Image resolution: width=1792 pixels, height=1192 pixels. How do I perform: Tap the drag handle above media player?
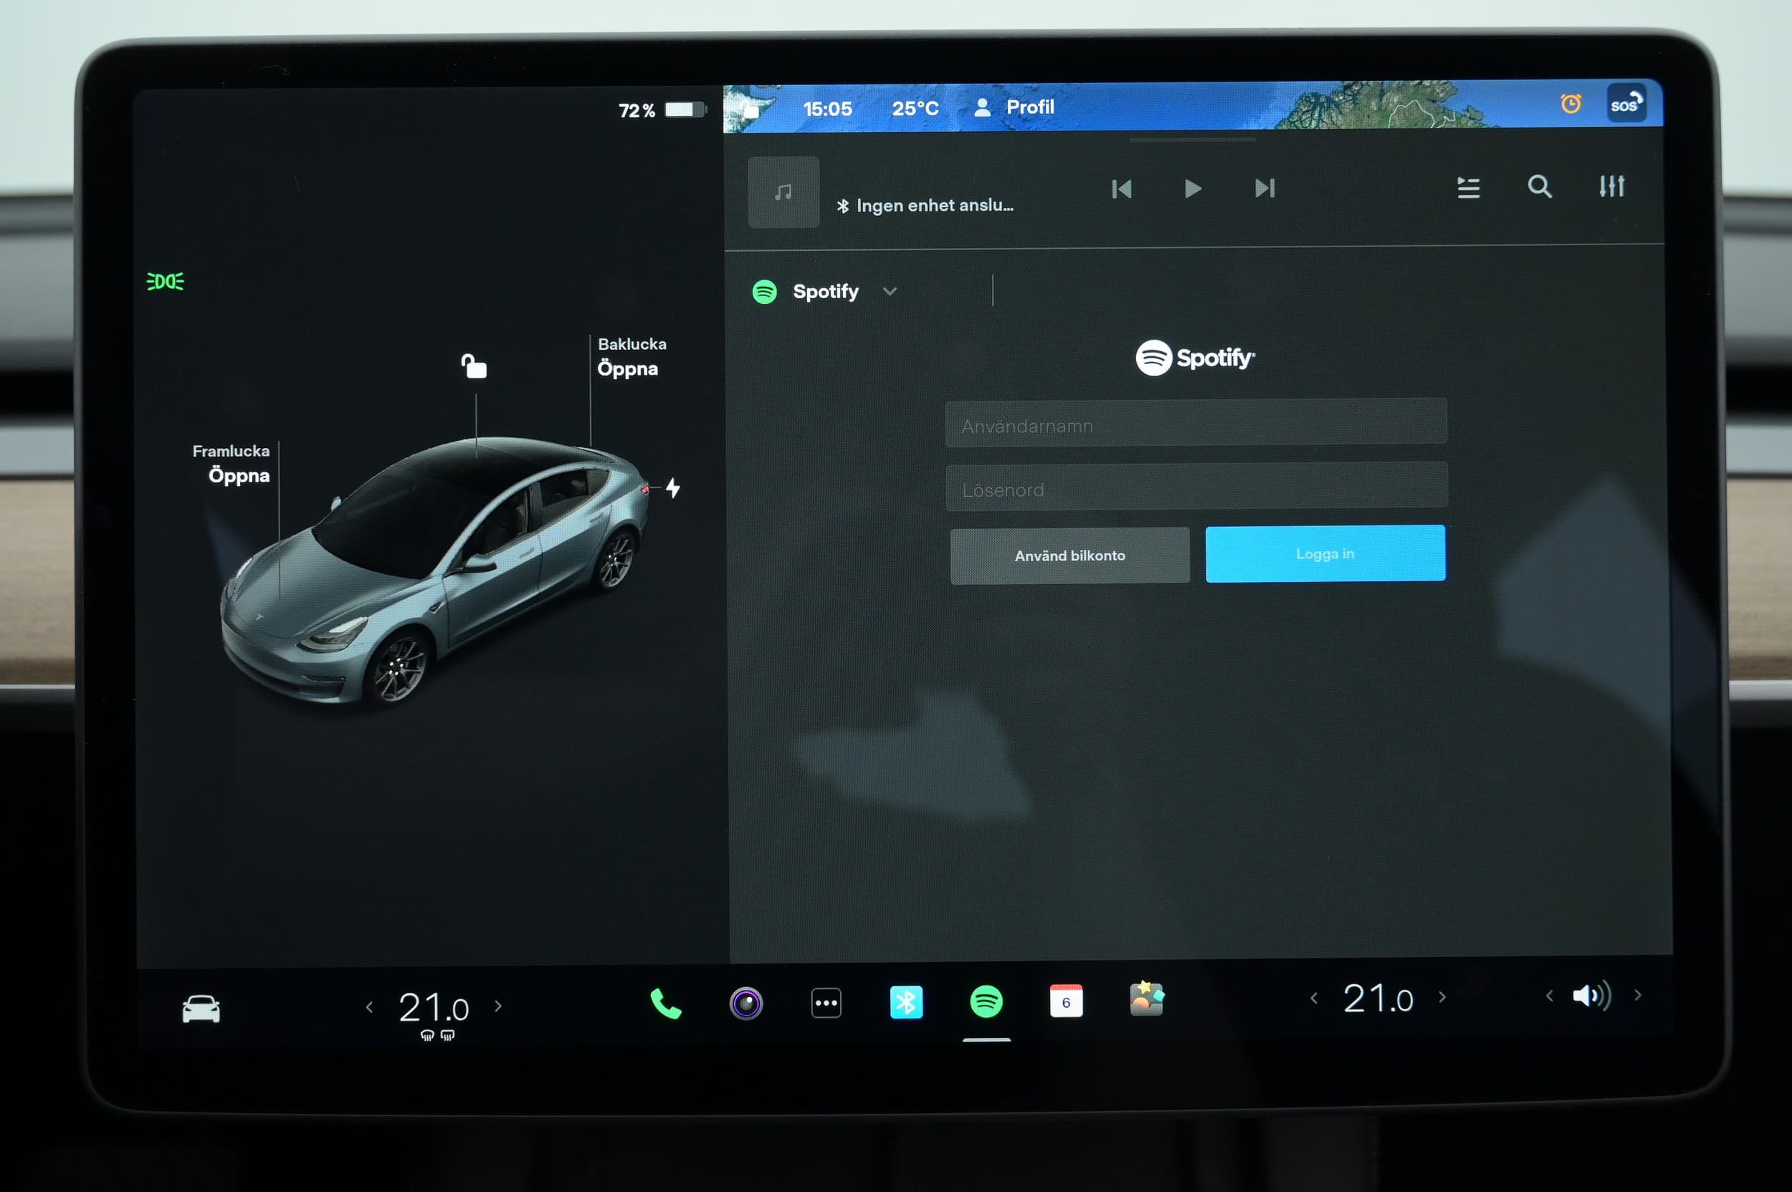(x=1192, y=140)
